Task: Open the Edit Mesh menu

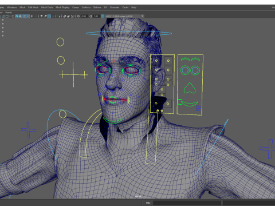Action: [33, 7]
